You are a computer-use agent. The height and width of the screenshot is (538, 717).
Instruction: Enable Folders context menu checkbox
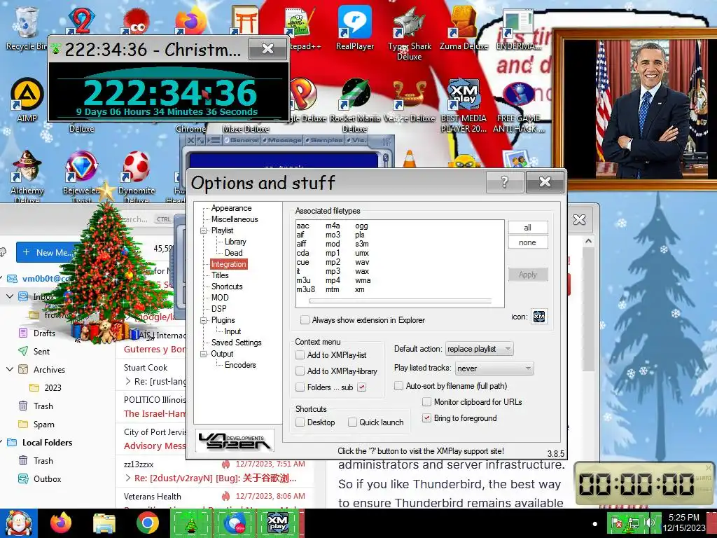tap(300, 387)
